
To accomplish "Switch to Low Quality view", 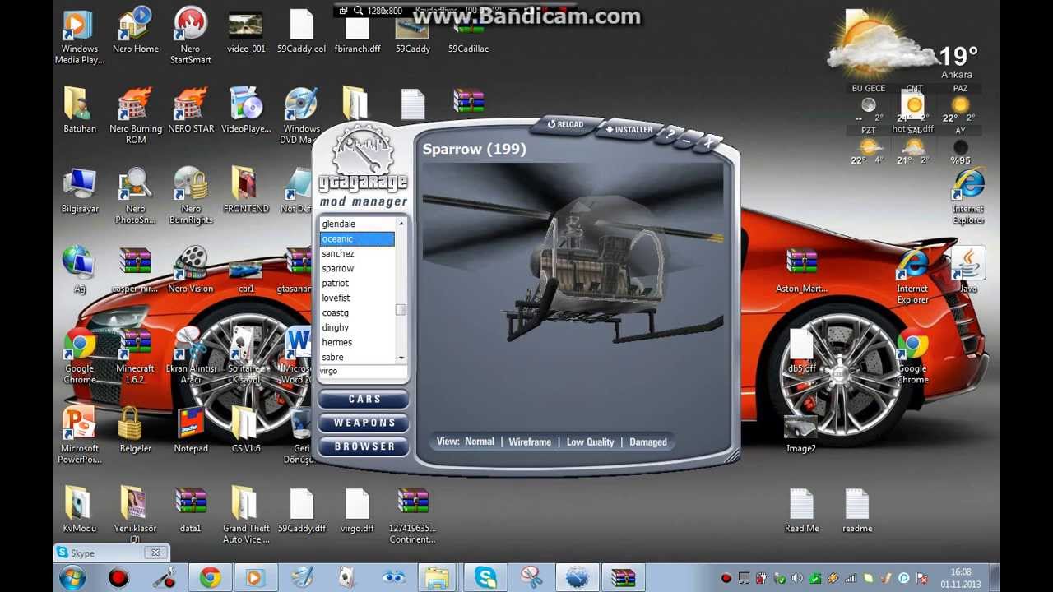I will tap(590, 442).
